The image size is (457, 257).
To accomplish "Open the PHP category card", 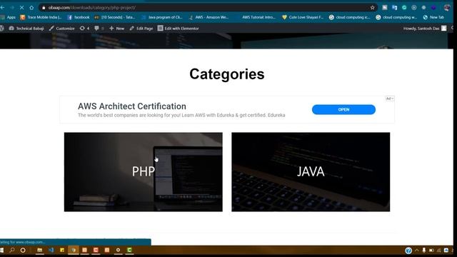I will 143,172.
